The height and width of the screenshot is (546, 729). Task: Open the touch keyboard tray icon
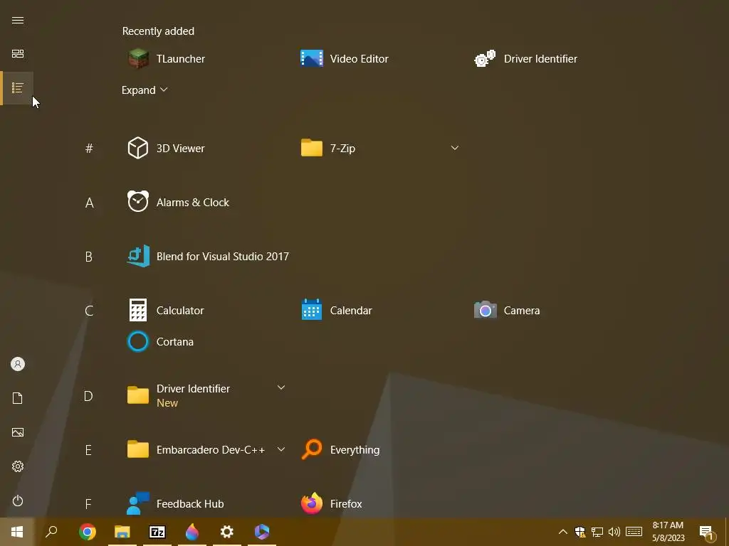634,532
